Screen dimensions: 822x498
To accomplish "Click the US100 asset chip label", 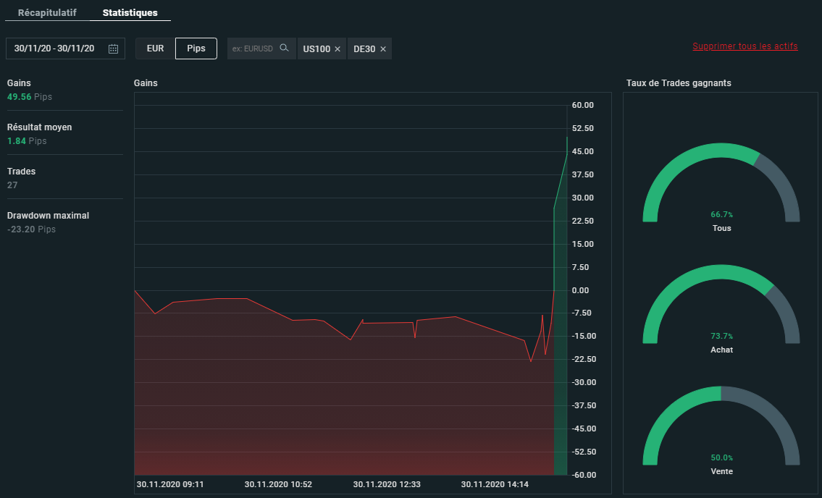I will tap(316, 49).
